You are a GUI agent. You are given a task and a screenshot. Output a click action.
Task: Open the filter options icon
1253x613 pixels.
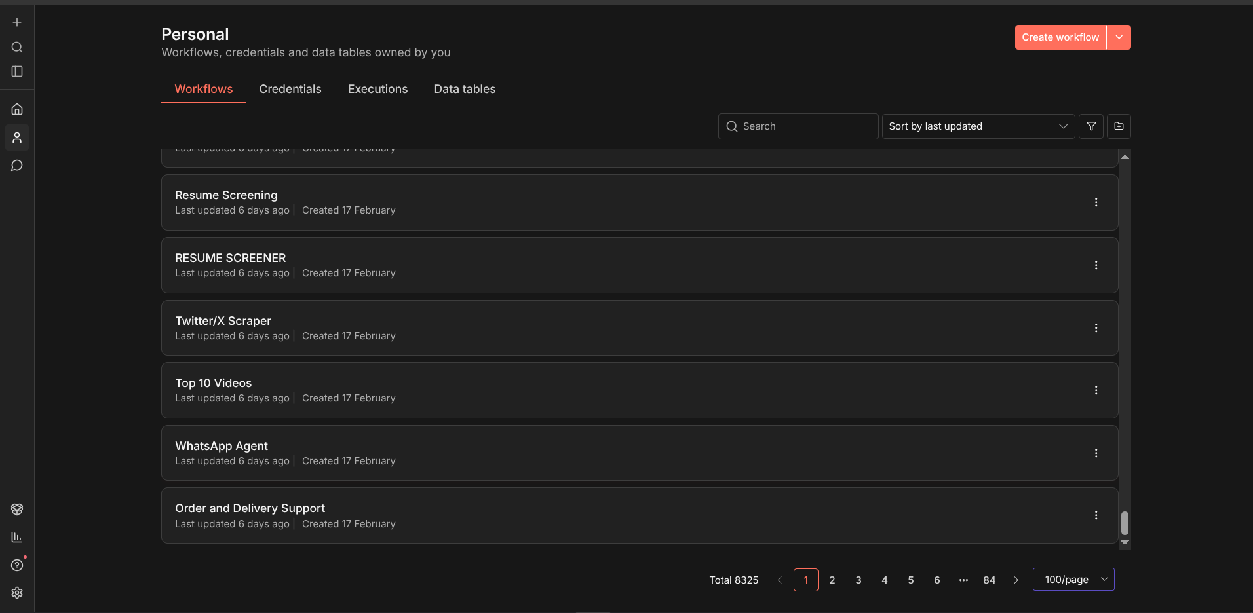point(1090,126)
